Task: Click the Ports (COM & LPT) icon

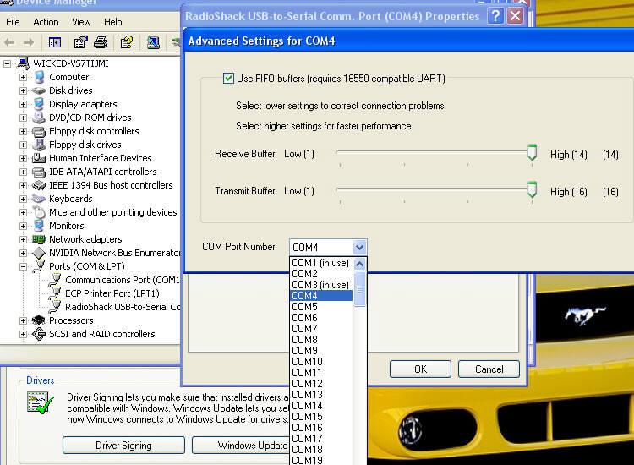Action: point(39,266)
